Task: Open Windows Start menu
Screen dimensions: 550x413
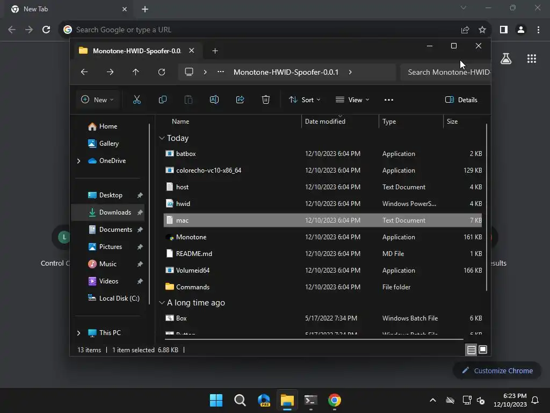Action: [x=216, y=400]
